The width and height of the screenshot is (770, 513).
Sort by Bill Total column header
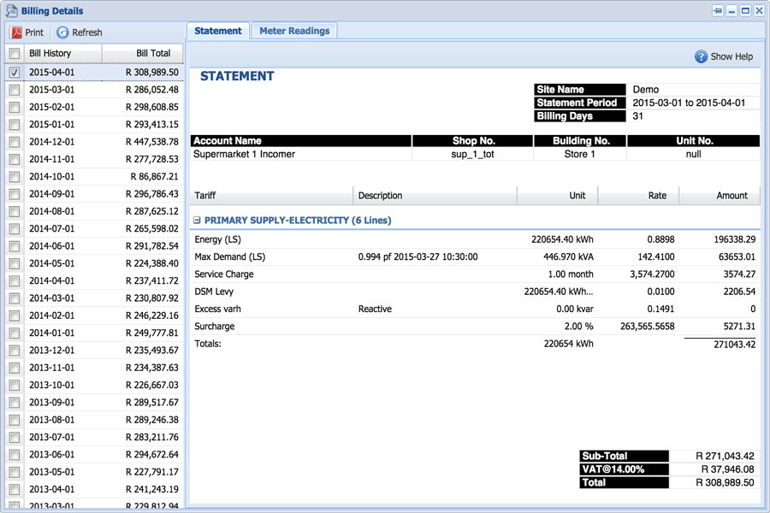coord(143,53)
